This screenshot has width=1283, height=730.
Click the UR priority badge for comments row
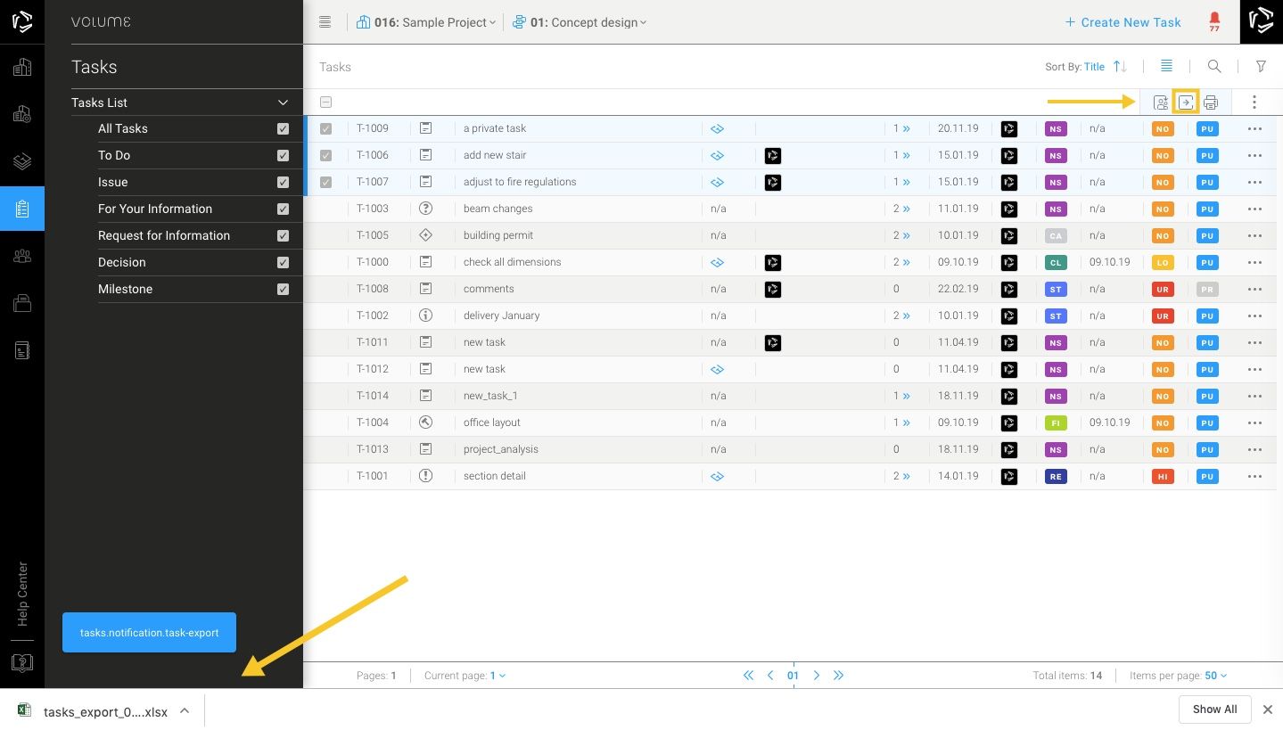pos(1163,290)
